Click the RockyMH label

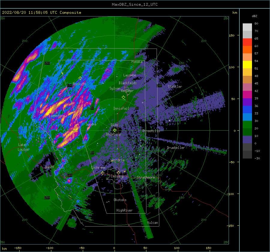(79, 84)
